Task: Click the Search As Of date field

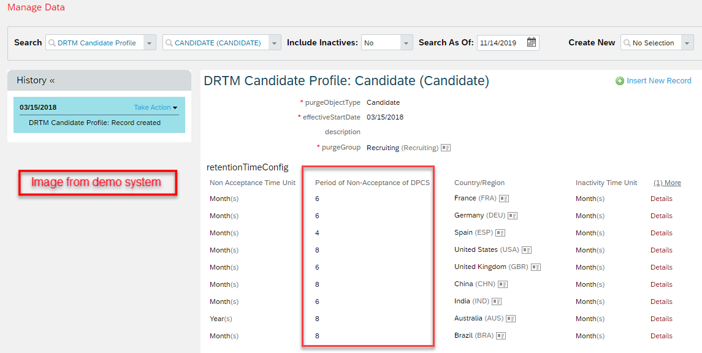Action: tap(502, 43)
